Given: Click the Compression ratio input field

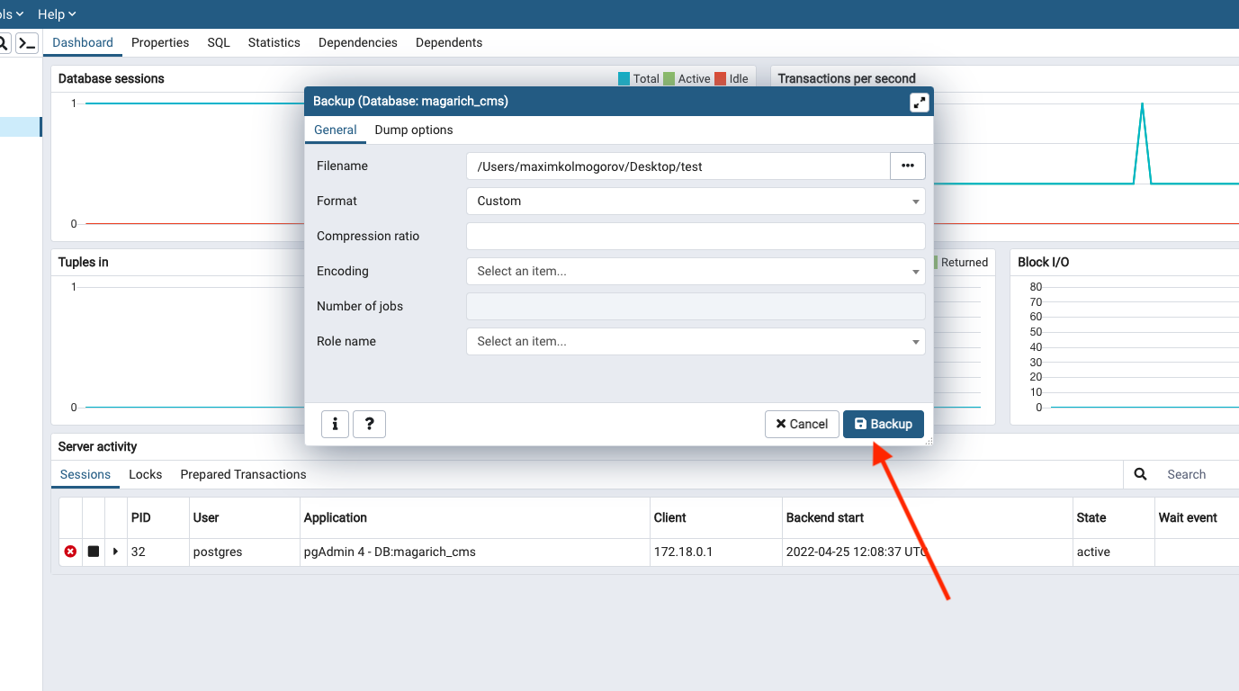Looking at the screenshot, I should [x=696, y=236].
